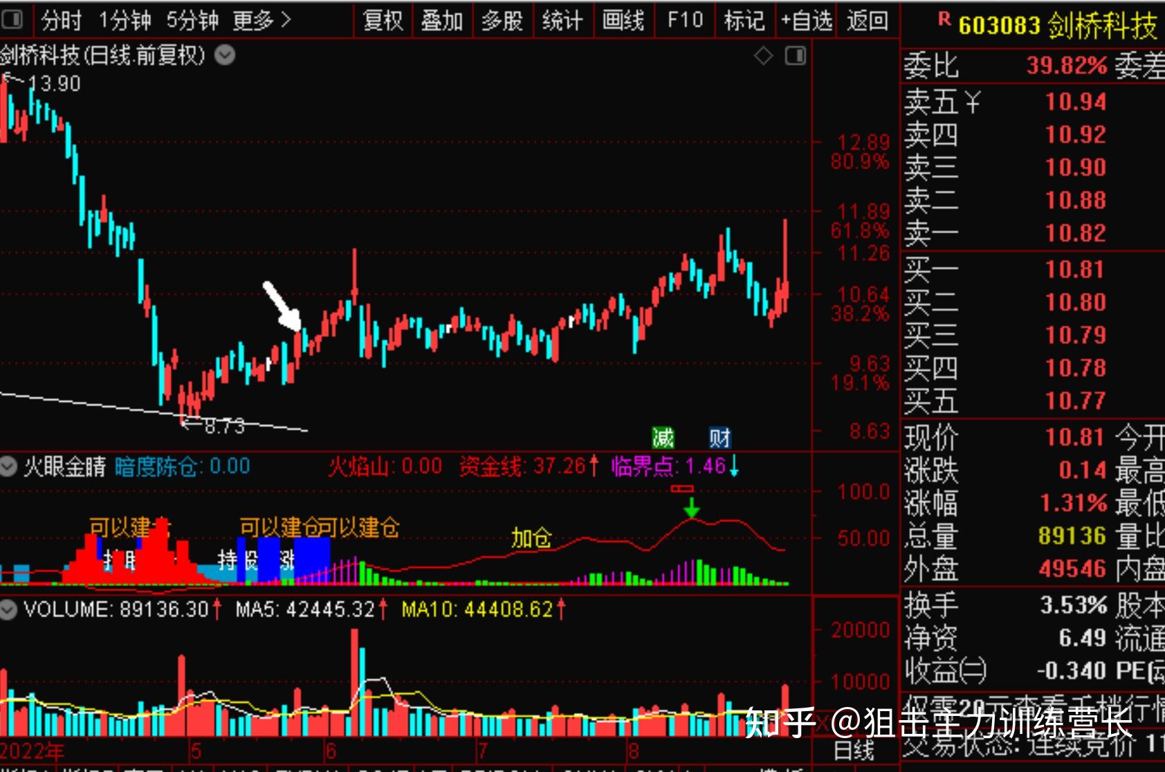1165x772 pixels.
Task: Click the 买五 price 10.77
Action: tap(1074, 401)
